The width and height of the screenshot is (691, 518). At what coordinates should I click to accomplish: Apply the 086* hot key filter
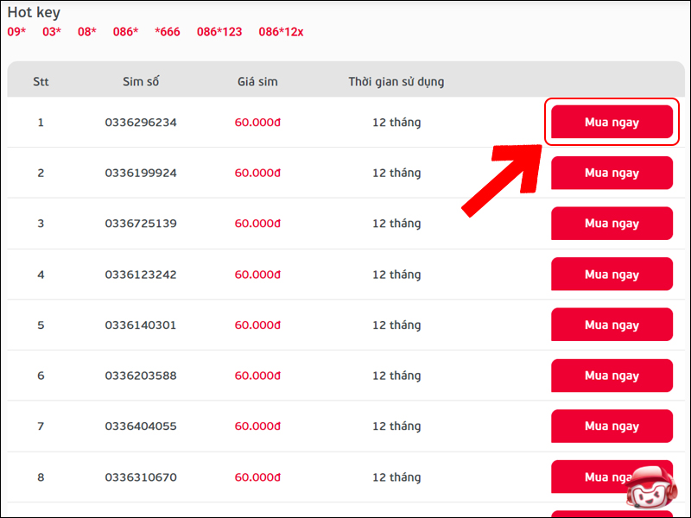click(125, 32)
